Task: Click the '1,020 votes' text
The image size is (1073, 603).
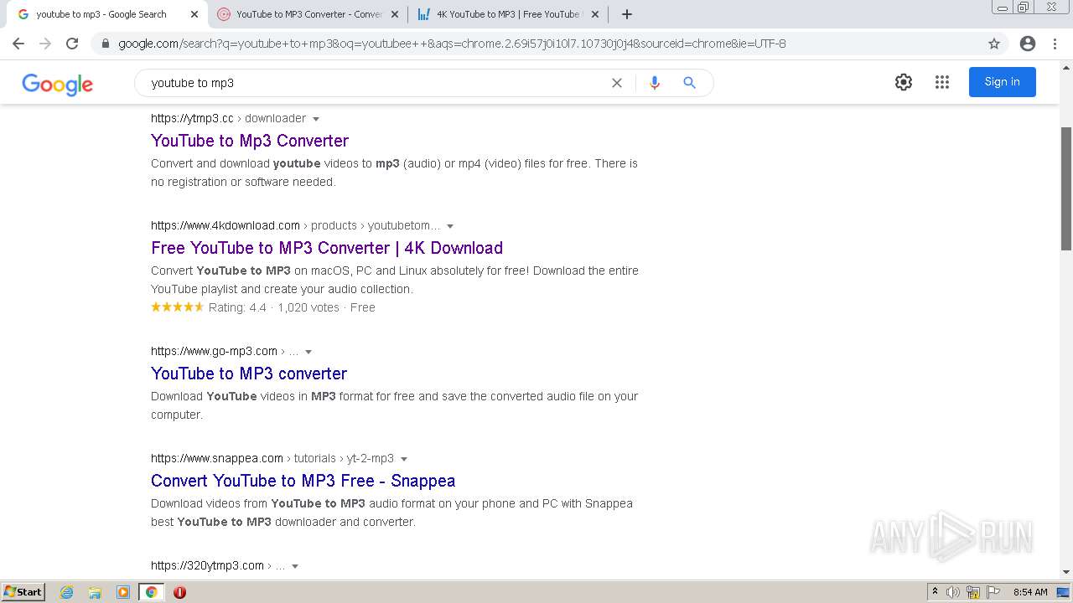Action: (x=308, y=307)
